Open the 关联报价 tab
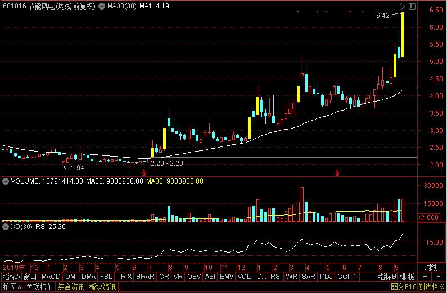Viewport: 447px width, 293px height. pyautogui.click(x=39, y=287)
